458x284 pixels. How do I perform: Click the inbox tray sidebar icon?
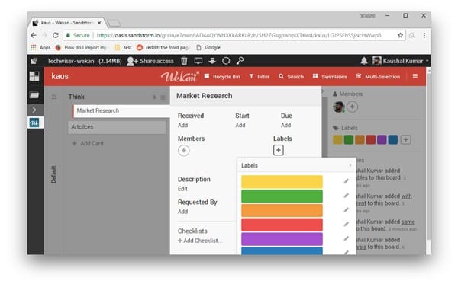(34, 95)
